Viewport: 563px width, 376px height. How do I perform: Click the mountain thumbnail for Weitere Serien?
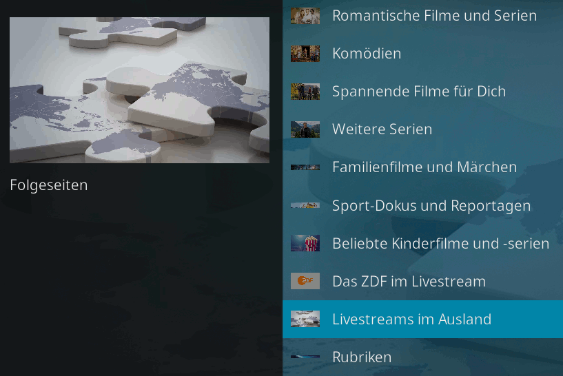pos(305,129)
